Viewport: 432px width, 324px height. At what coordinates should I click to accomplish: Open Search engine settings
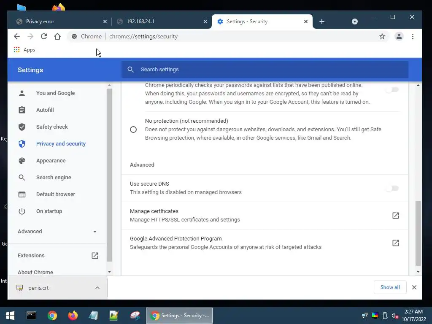tap(54, 178)
